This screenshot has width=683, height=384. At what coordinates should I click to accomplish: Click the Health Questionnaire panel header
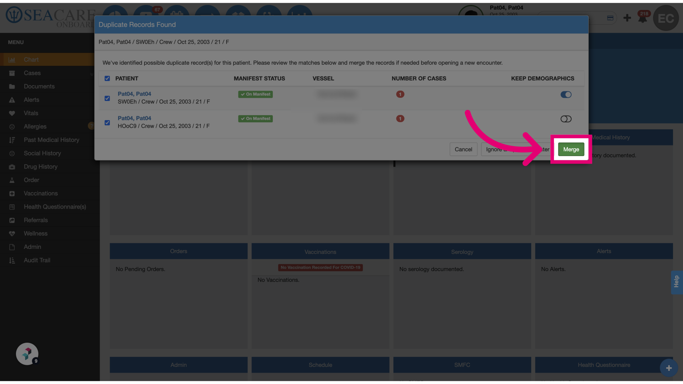[x=604, y=365]
